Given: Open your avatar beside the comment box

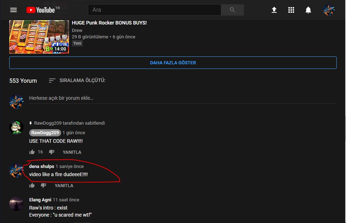Looking at the screenshot, I should tap(16, 102).
